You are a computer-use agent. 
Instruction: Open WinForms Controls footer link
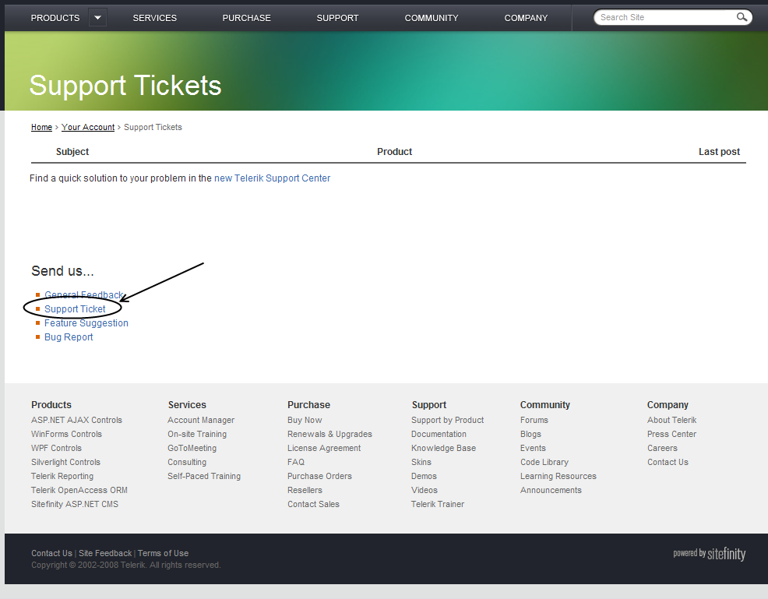[x=67, y=434]
